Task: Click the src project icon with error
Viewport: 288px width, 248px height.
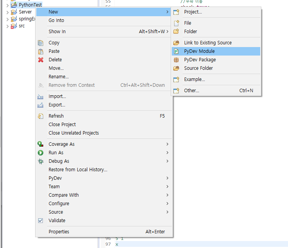Action: [14, 26]
